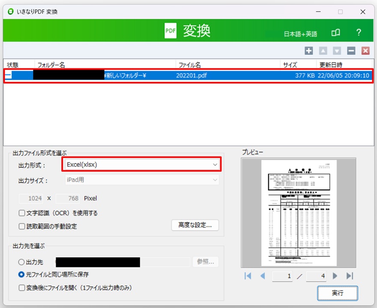Switch language via 日本語+英語

click(x=300, y=34)
